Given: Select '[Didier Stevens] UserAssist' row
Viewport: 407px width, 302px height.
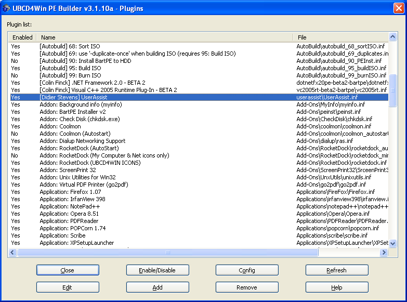Looking at the screenshot, I should 199,97.
